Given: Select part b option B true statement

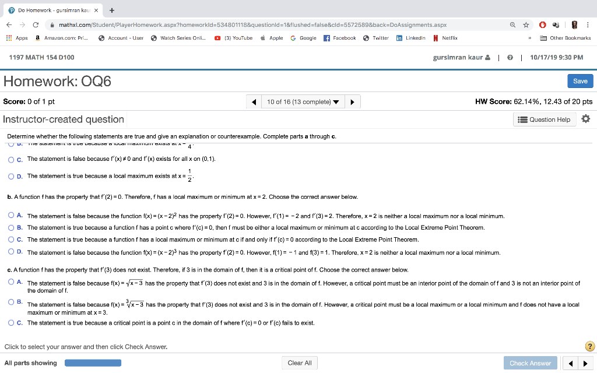Looking at the screenshot, I should tap(11, 228).
